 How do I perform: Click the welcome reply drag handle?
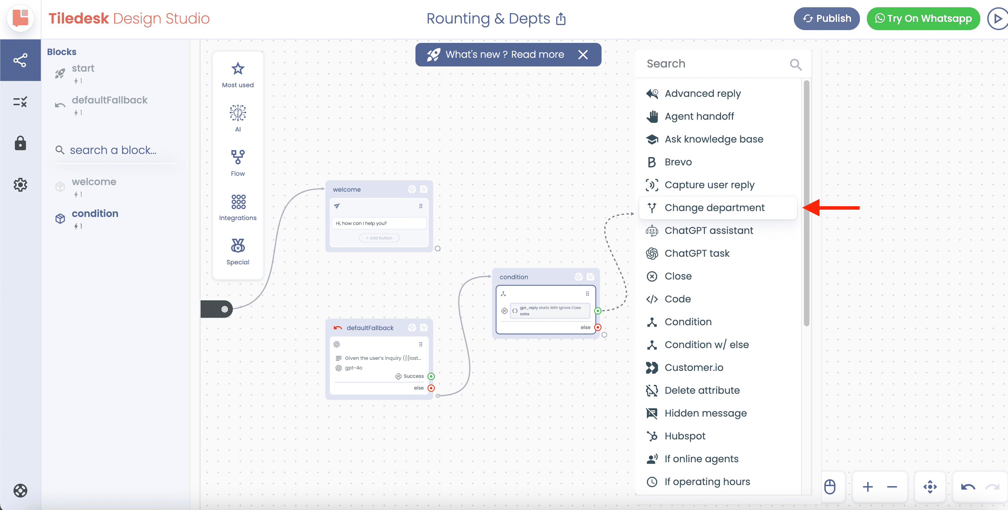[x=421, y=206]
